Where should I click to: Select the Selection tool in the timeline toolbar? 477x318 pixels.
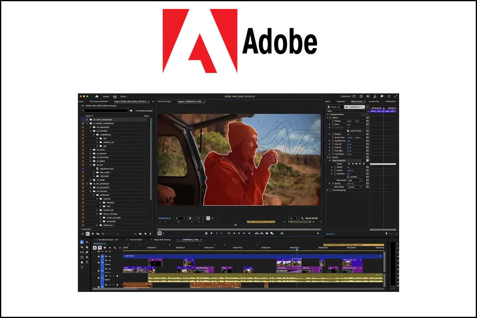click(x=82, y=242)
